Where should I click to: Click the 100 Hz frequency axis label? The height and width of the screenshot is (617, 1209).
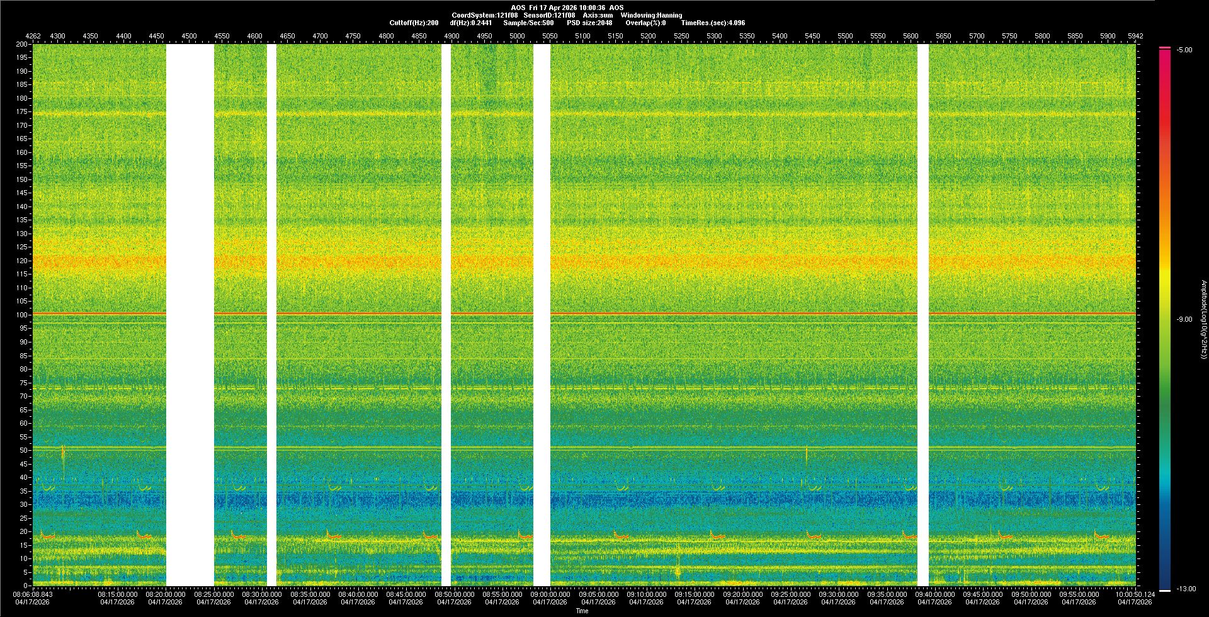22,315
